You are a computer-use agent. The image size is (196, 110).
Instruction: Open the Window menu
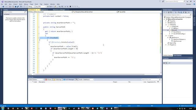point(53,4)
